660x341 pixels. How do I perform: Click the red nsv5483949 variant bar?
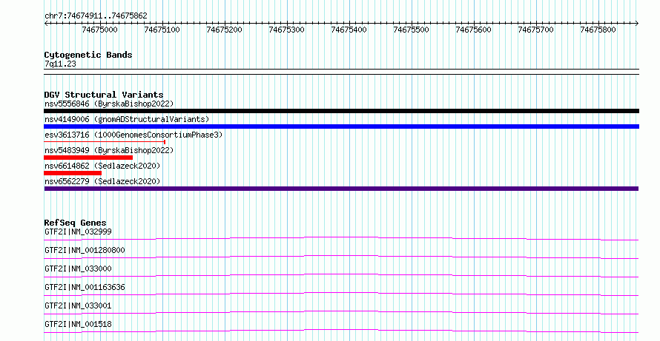[x=88, y=158]
